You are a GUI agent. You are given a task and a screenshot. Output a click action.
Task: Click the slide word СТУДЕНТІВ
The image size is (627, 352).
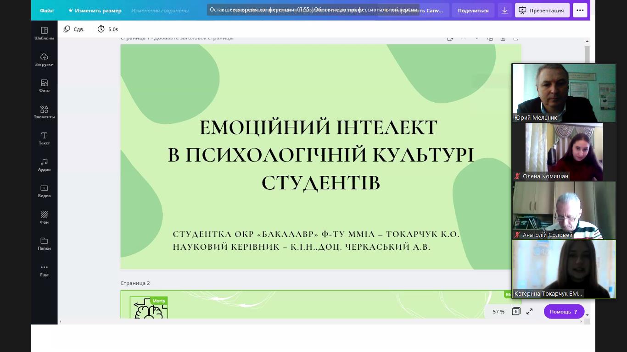pos(321,182)
